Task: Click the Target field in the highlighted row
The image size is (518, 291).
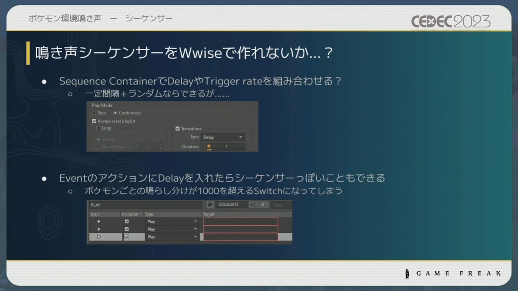Action: (241, 237)
